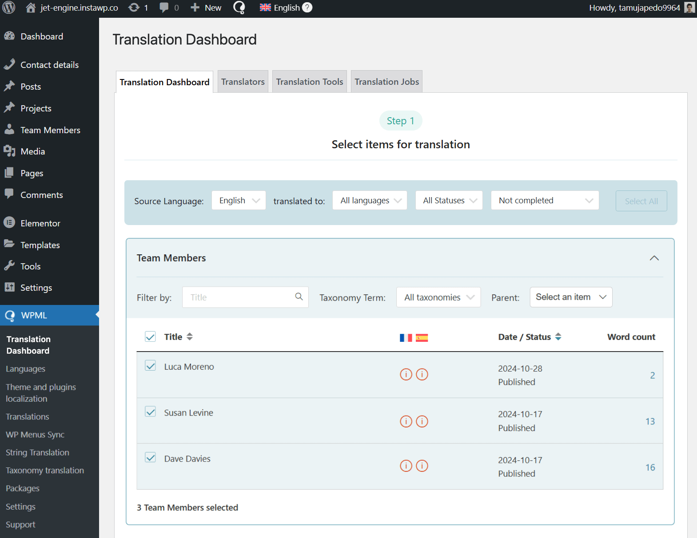The width and height of the screenshot is (697, 538).
Task: Open comments bubble in admin bar
Action: (164, 8)
